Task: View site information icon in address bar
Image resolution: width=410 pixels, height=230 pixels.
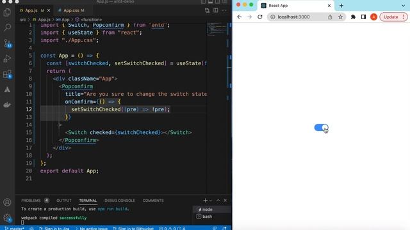Action: [272, 17]
